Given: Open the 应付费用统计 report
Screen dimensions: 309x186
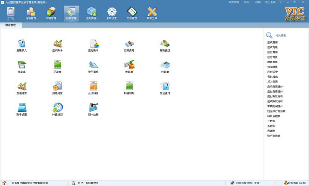Looking at the screenshot, I should (x=275, y=92).
